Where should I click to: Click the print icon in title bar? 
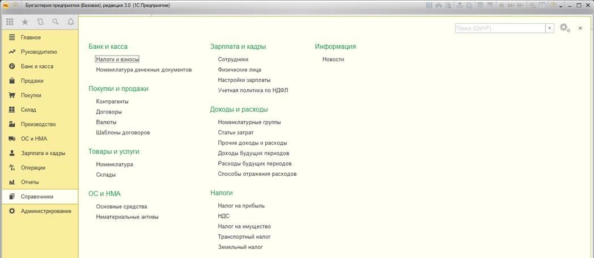tap(439, 6)
